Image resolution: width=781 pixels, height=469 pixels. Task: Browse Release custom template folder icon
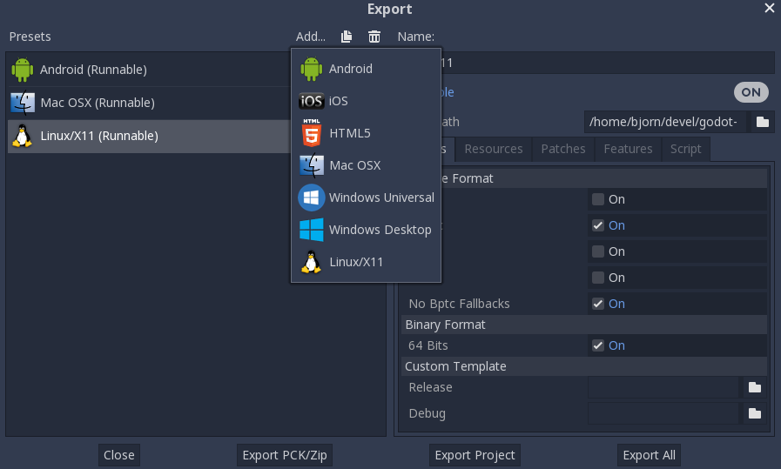(x=755, y=387)
